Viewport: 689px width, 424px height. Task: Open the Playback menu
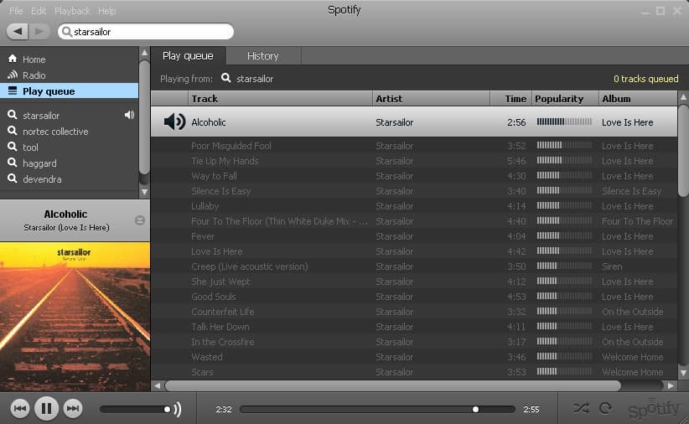[x=72, y=11]
